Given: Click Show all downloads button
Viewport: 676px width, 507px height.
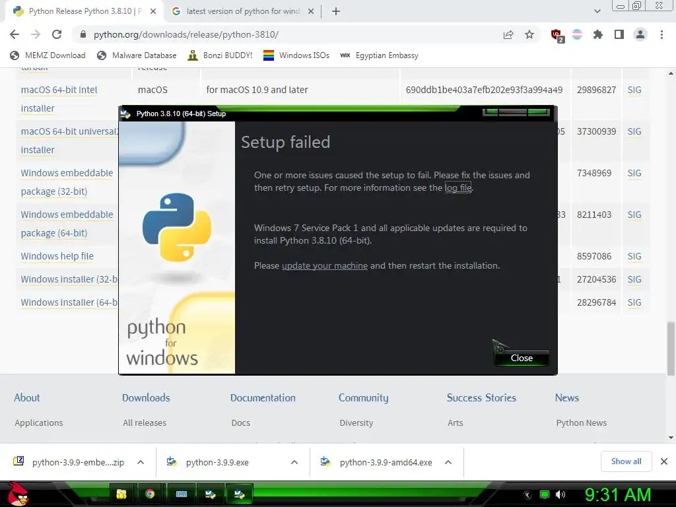Looking at the screenshot, I should click(x=626, y=461).
